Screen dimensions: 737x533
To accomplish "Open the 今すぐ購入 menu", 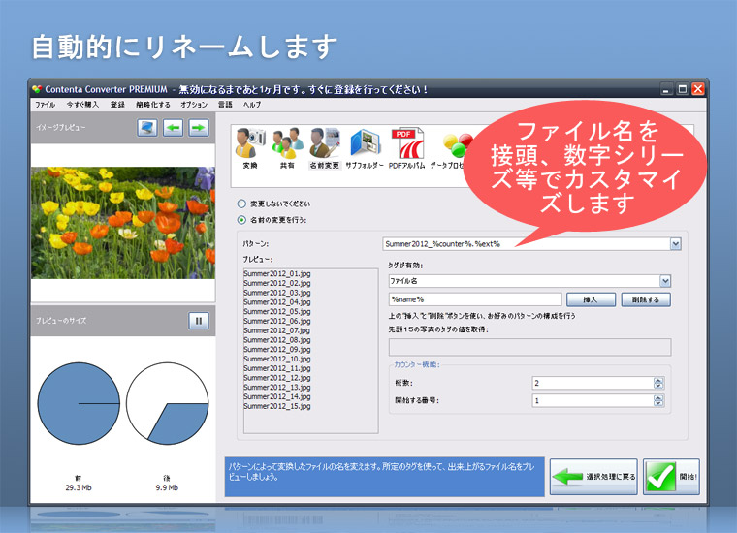I will 82,105.
